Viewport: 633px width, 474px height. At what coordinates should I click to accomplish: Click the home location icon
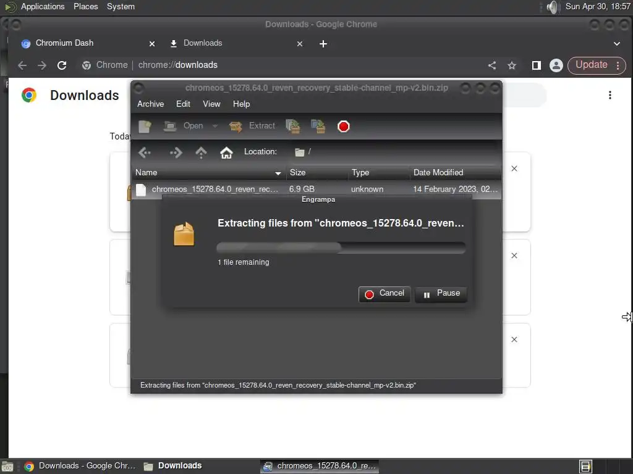point(226,152)
